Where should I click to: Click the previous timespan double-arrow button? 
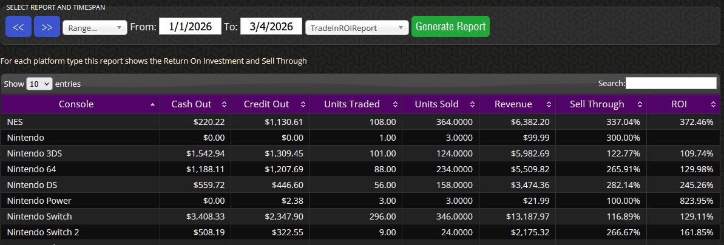[18, 27]
